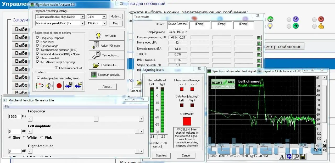335x163 pixels.
Task: Click the Left Amplitude dB input field
Action: click(15, 131)
